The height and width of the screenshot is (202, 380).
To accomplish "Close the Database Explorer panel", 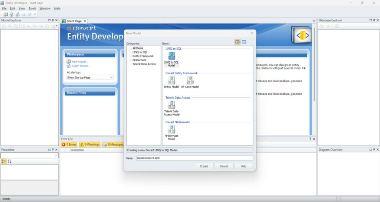I will pyautogui.click(x=377, y=20).
